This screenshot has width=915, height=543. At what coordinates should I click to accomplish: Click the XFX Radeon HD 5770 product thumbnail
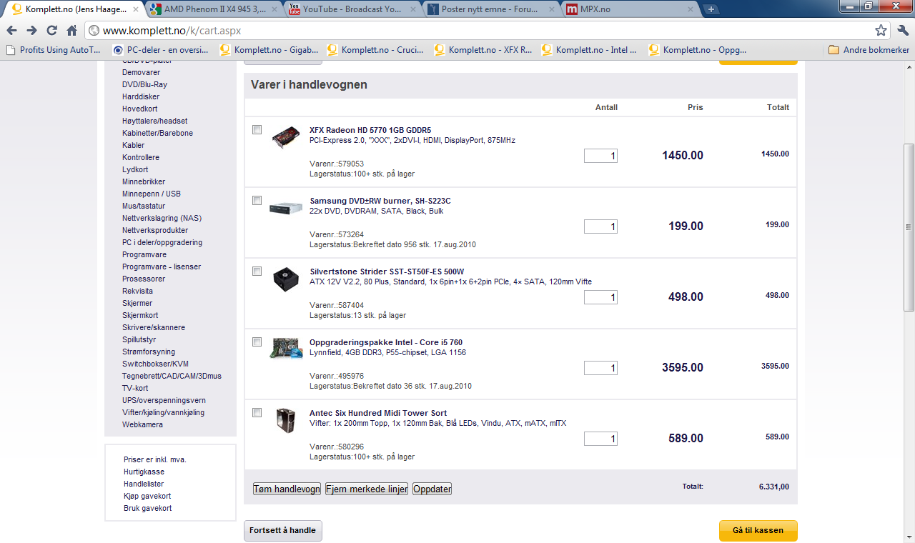[x=286, y=137]
